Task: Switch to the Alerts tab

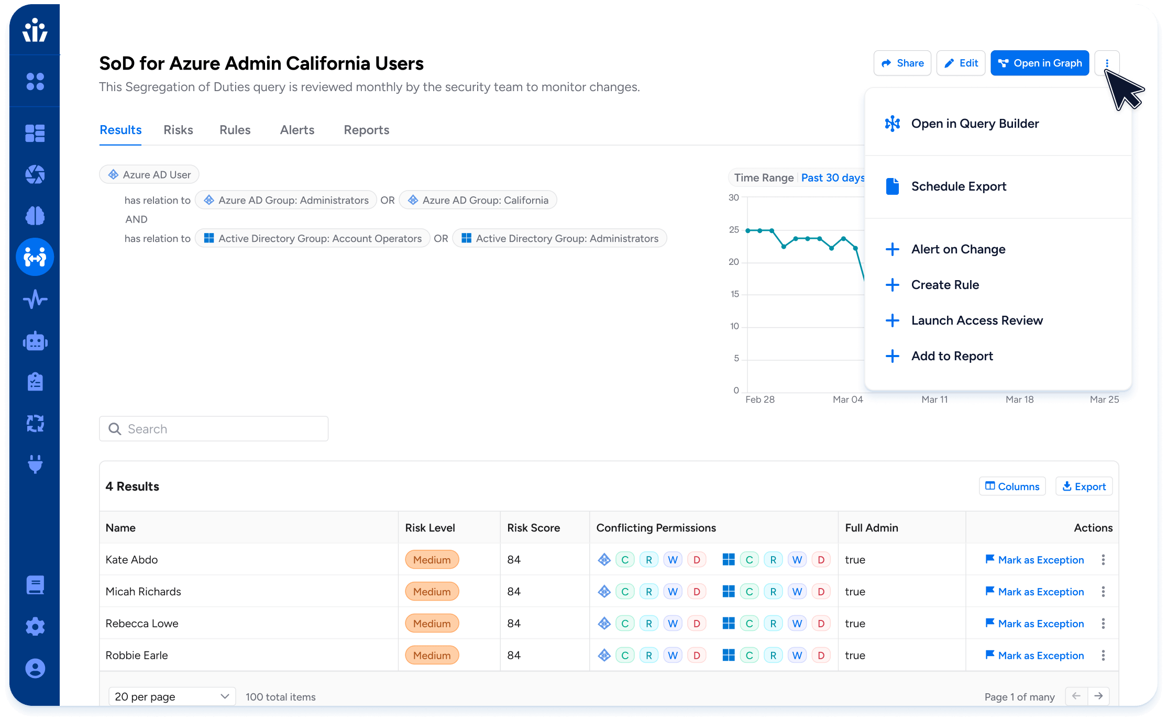Action: click(x=297, y=130)
